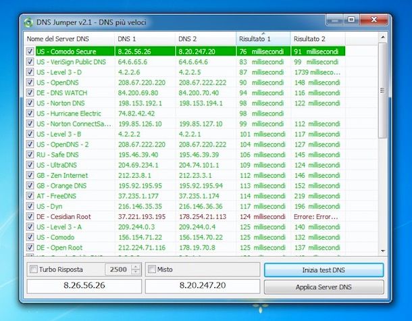This screenshot has height=321, width=412.
Task: Click the DNS Jumper title bar icon
Action: coord(28,22)
